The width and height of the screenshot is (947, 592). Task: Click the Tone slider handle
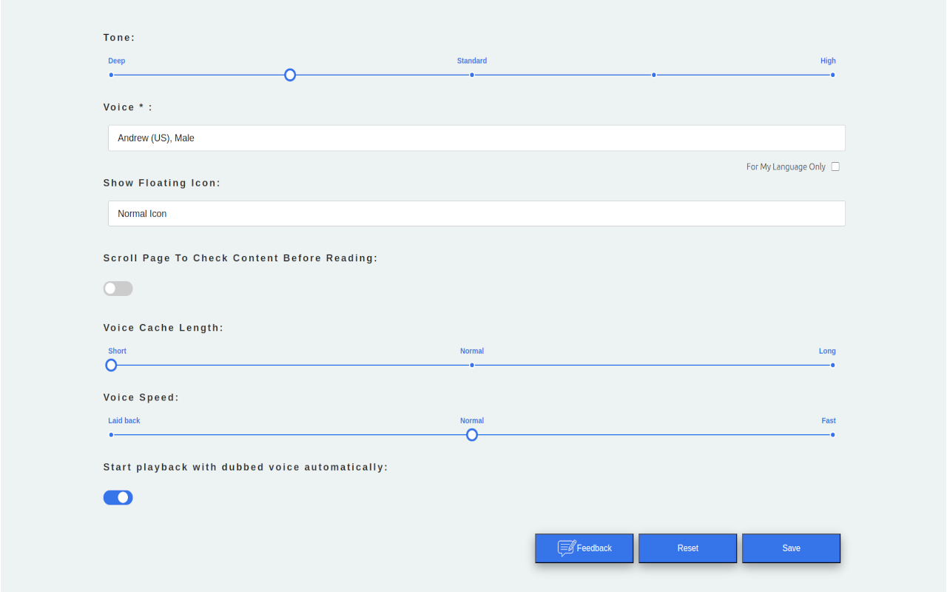pyautogui.click(x=290, y=75)
